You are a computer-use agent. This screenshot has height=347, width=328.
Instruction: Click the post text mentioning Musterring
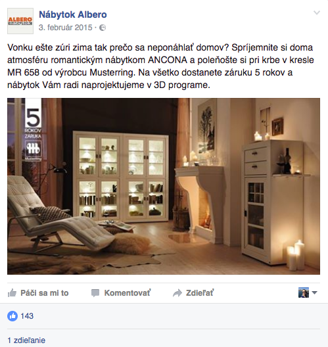point(160,66)
